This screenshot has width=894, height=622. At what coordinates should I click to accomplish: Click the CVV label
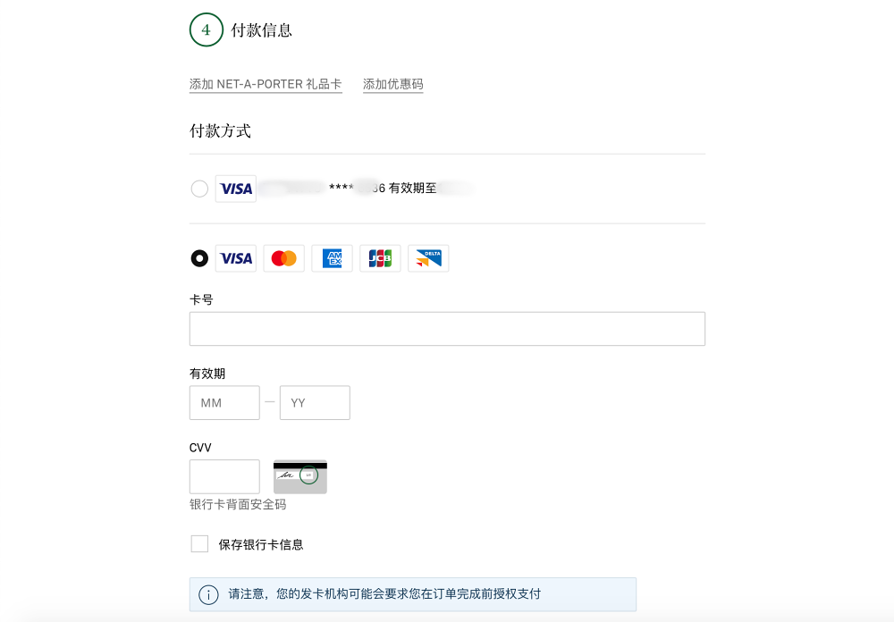pyautogui.click(x=200, y=448)
